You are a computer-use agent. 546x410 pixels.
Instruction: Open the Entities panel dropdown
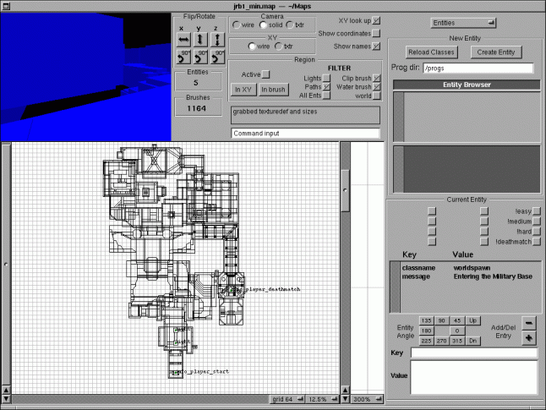tap(463, 23)
